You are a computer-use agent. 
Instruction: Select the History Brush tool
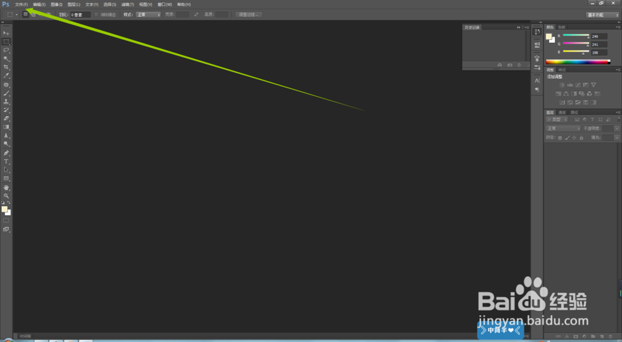click(x=6, y=110)
